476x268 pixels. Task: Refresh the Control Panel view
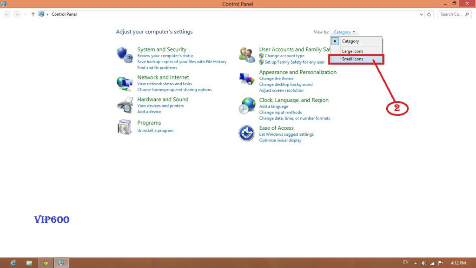pos(429,14)
